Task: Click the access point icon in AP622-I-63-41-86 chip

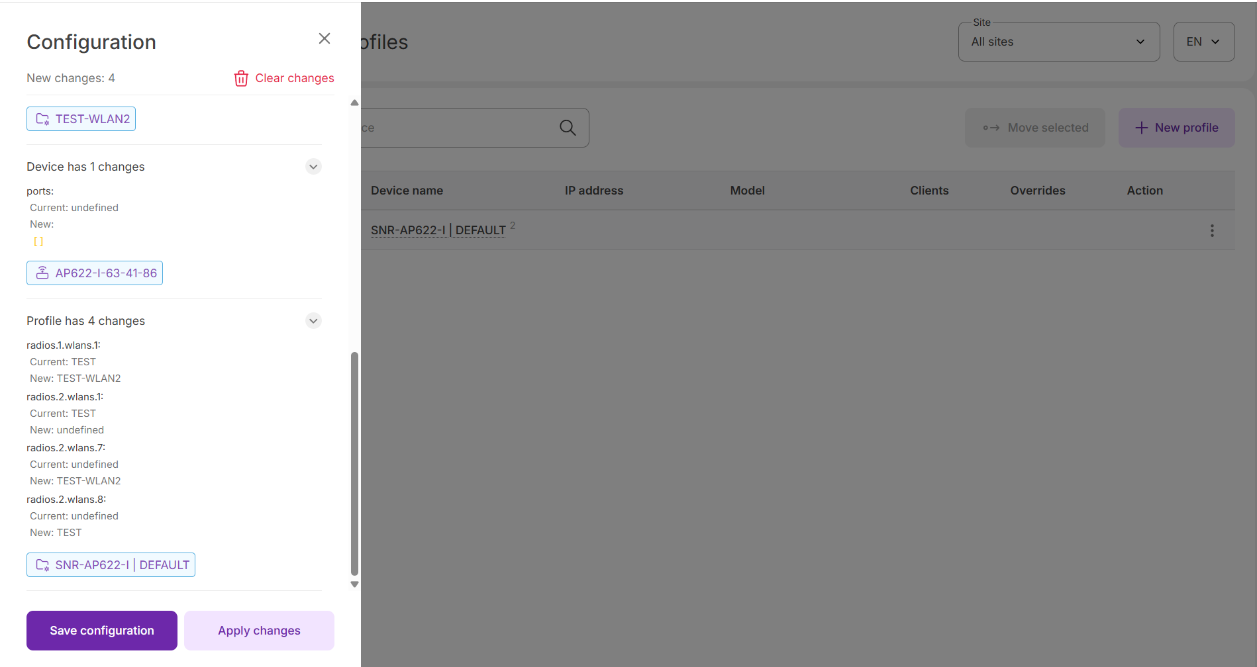Action: click(x=42, y=273)
